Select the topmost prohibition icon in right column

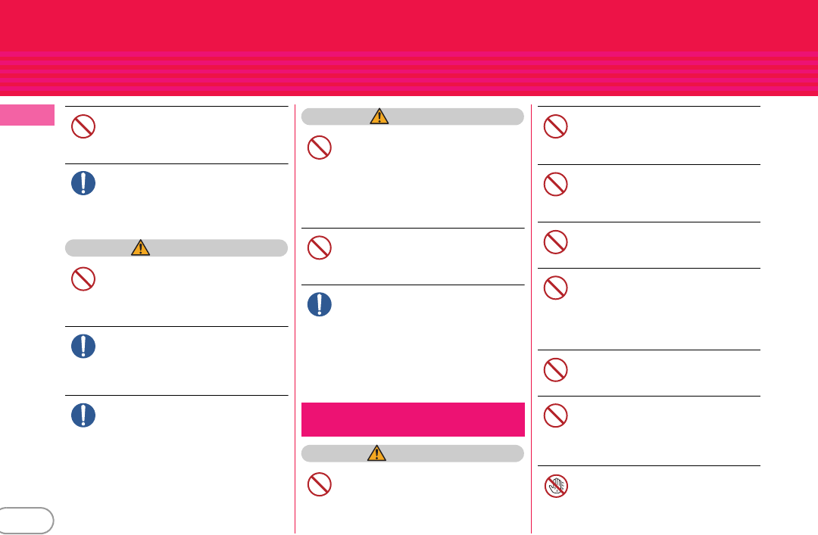click(556, 126)
